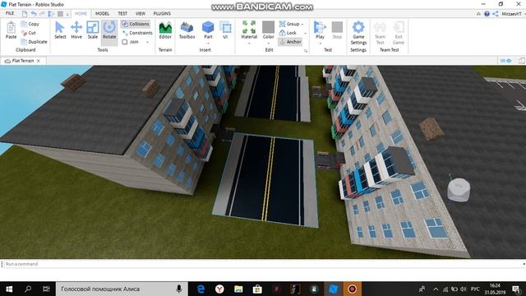Expand the Play mode dropdown arrow
The width and height of the screenshot is (526, 296).
(x=320, y=44)
